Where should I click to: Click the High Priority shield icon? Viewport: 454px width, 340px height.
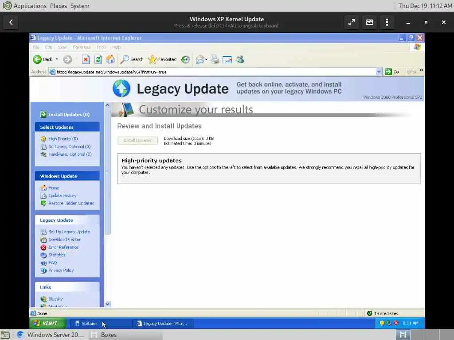click(x=43, y=139)
